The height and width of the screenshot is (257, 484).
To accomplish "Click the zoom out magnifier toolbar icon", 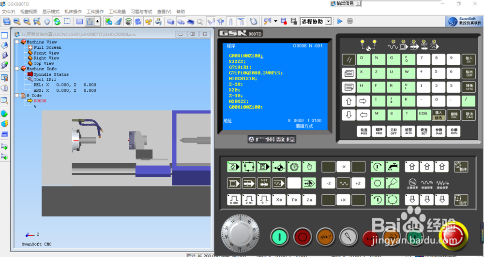I will pos(27,21).
